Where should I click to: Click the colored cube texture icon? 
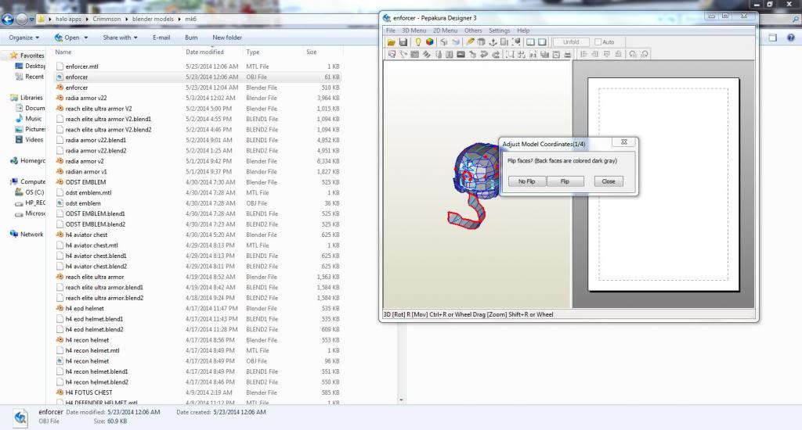[x=430, y=42]
